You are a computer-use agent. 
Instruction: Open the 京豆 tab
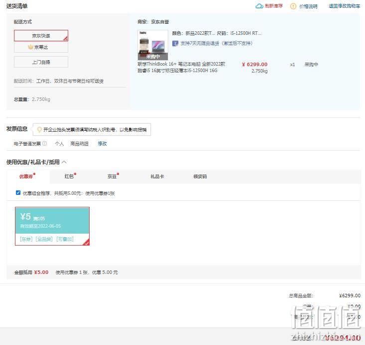click(x=112, y=176)
